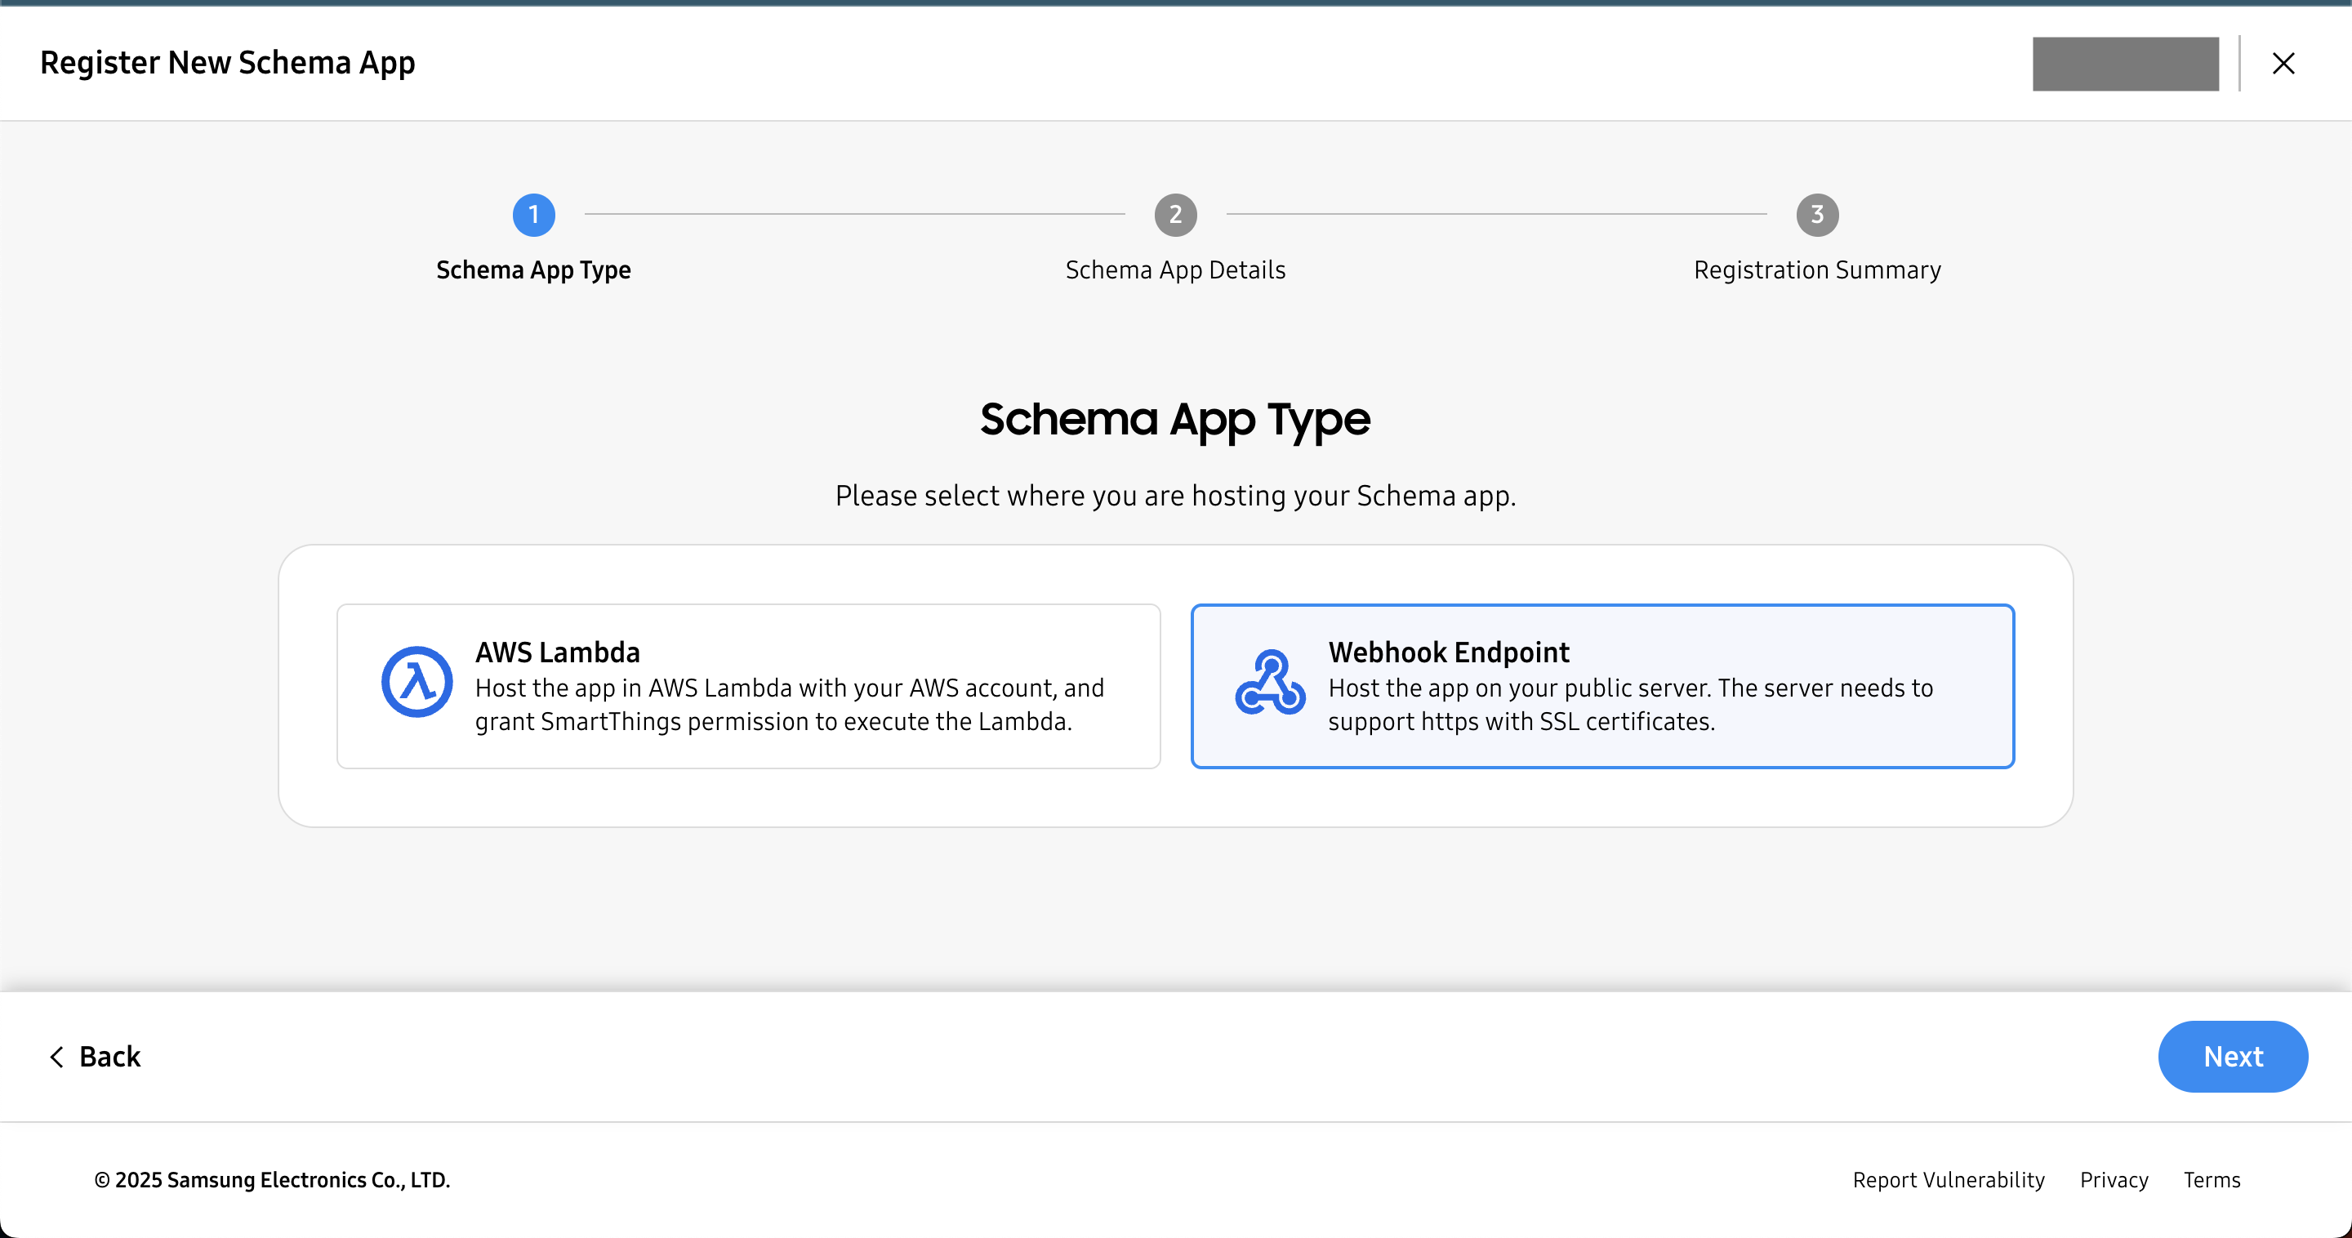Jump to step 3 circle
Image resolution: width=2352 pixels, height=1238 pixels.
(1818, 215)
